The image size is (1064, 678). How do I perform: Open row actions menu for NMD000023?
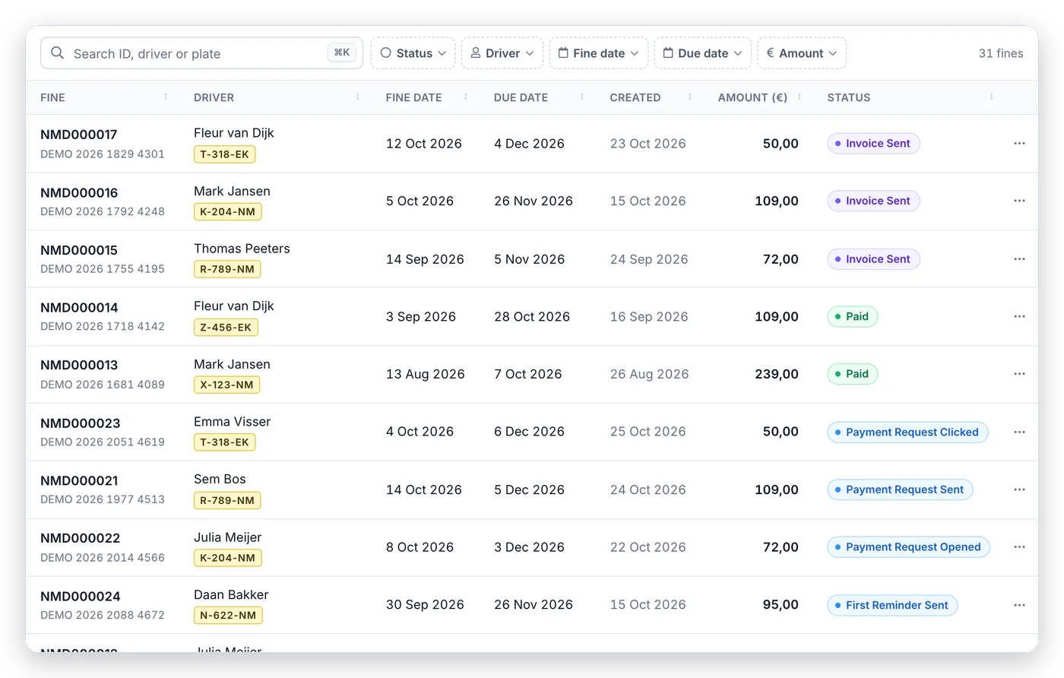point(1019,432)
